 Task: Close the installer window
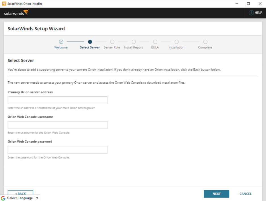point(260,4)
